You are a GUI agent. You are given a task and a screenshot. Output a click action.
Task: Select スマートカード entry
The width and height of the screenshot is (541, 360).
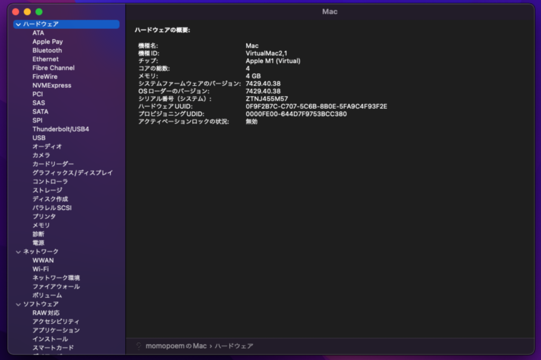[53, 348]
